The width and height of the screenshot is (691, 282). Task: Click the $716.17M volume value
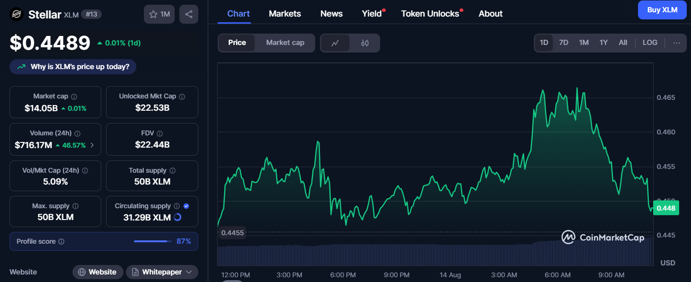pos(34,145)
